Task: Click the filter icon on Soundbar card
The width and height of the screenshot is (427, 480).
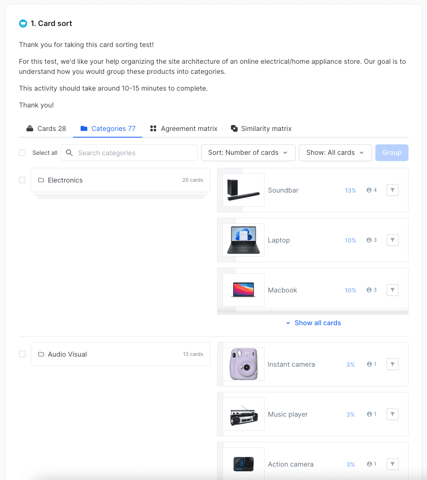Action: (392, 190)
